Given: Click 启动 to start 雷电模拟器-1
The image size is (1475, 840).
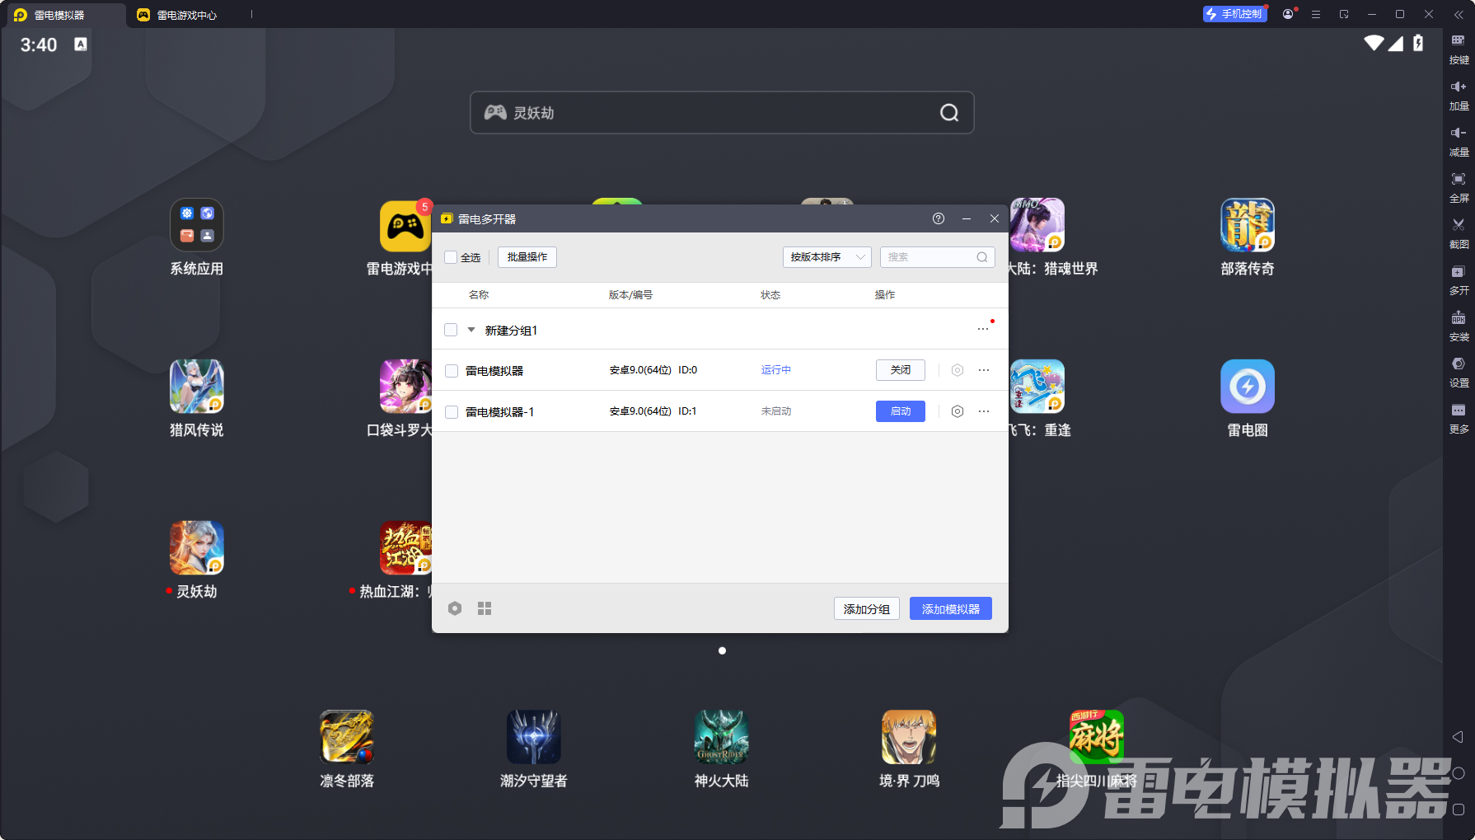Looking at the screenshot, I should pyautogui.click(x=901, y=411).
